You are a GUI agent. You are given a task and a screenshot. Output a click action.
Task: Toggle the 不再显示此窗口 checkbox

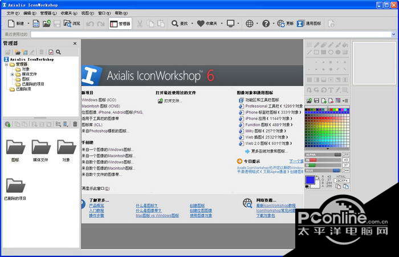coord(95,189)
